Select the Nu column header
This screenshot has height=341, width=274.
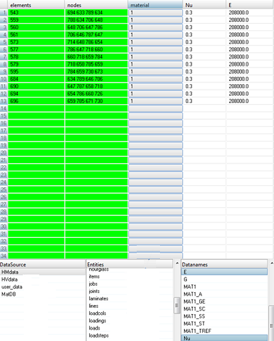pyautogui.click(x=204, y=5)
